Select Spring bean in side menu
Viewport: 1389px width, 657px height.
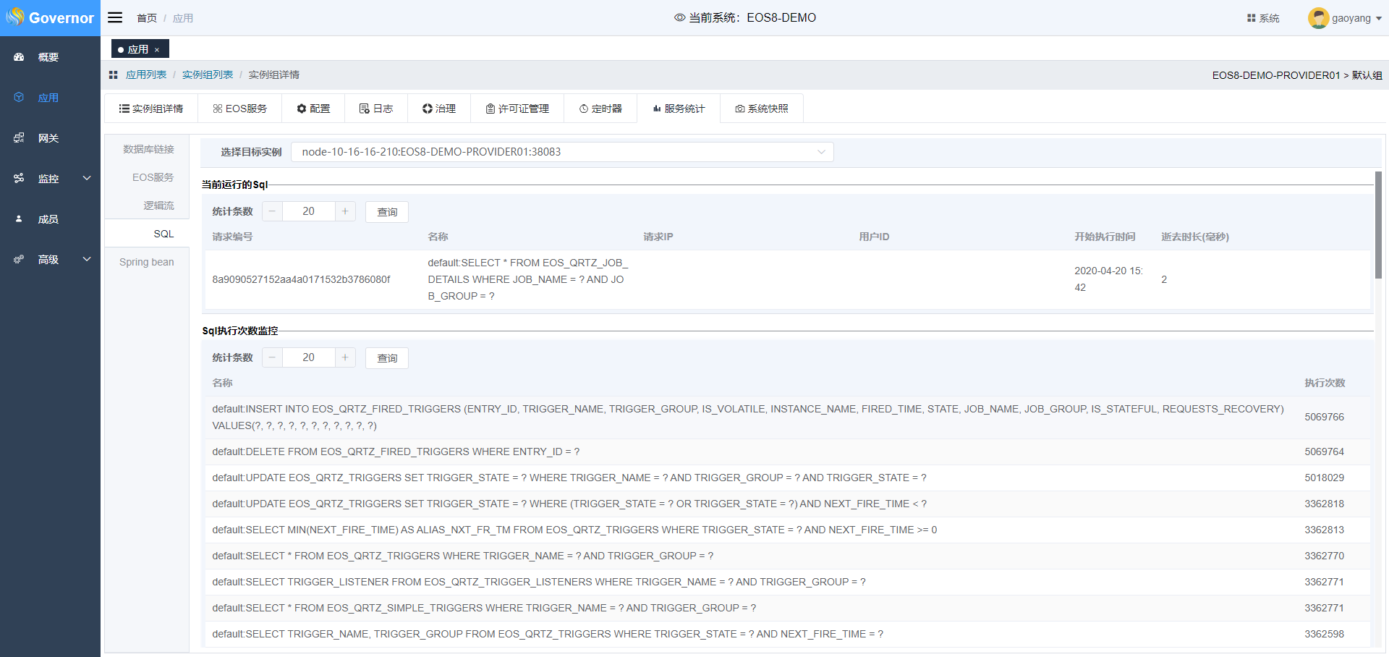tap(147, 262)
